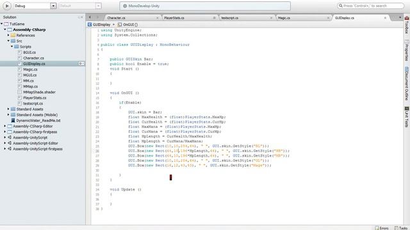Click the search input field
The width and height of the screenshot is (410, 230).
pyautogui.click(x=370, y=6)
